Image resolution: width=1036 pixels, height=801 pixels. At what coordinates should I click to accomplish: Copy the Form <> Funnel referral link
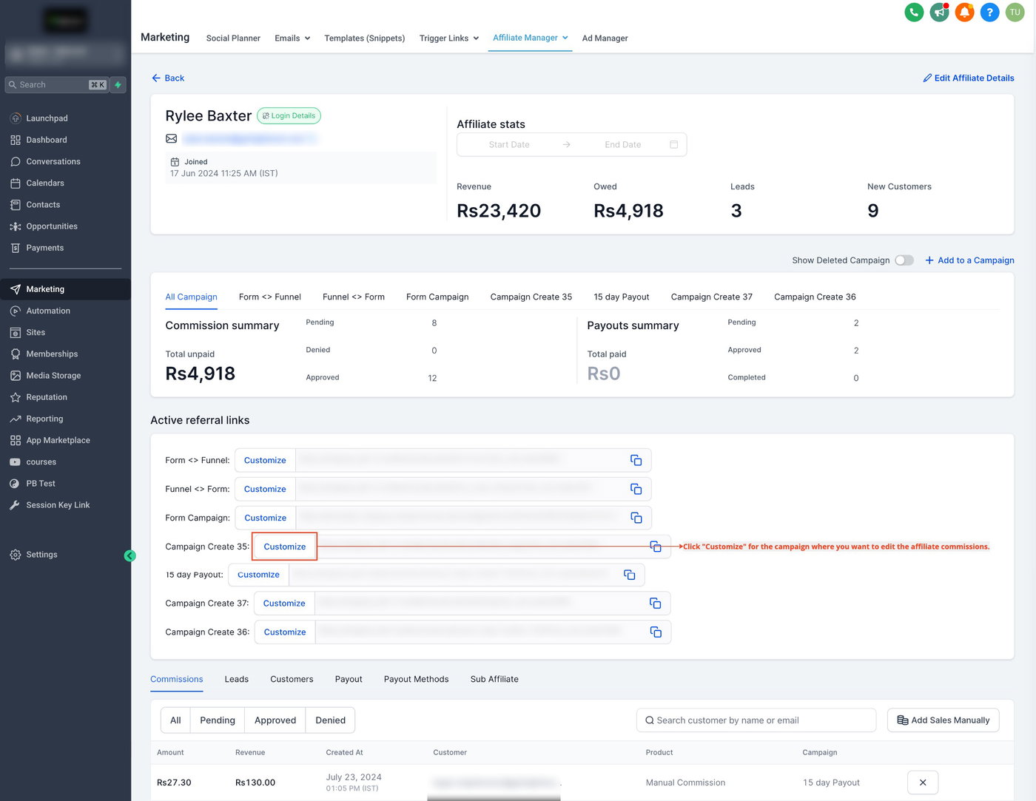(x=636, y=460)
